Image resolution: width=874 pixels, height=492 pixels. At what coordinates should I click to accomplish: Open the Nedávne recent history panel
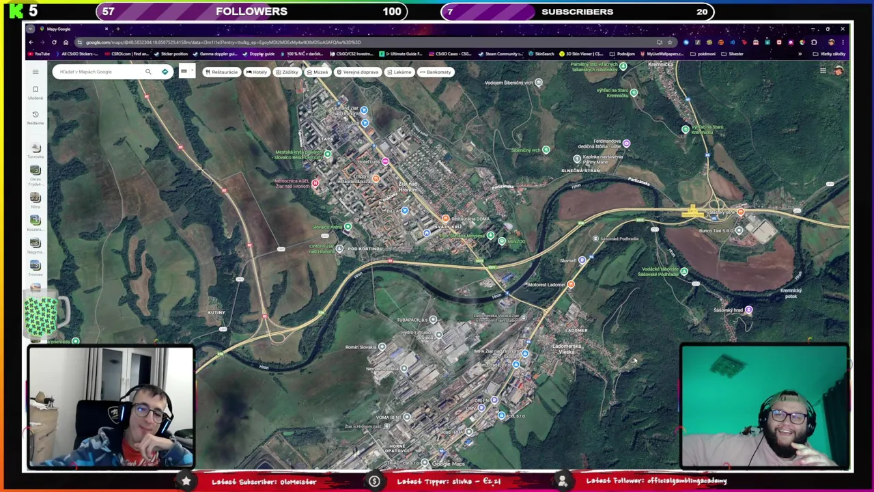click(36, 117)
